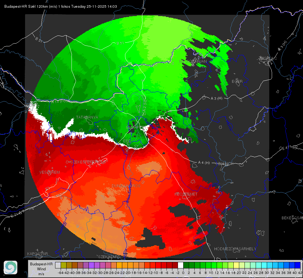Pick the cyan swatch between 28 and 30

[264, 265]
